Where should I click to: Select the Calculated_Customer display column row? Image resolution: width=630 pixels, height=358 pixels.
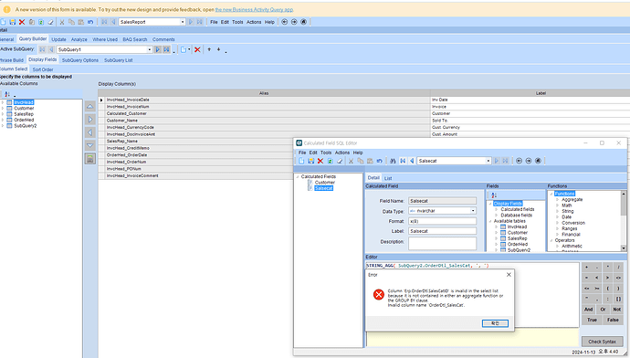tap(265, 114)
